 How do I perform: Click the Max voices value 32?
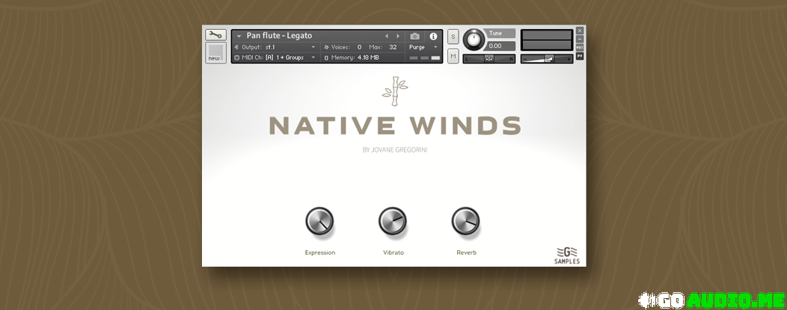tap(393, 47)
